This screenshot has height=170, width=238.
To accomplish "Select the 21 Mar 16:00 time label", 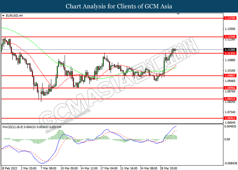I will [x=129, y=168].
